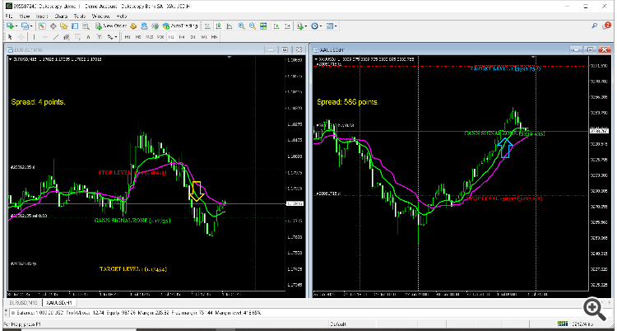The image size is (617, 331).
Task: Select the Cursor arrow tool
Action: [10, 37]
